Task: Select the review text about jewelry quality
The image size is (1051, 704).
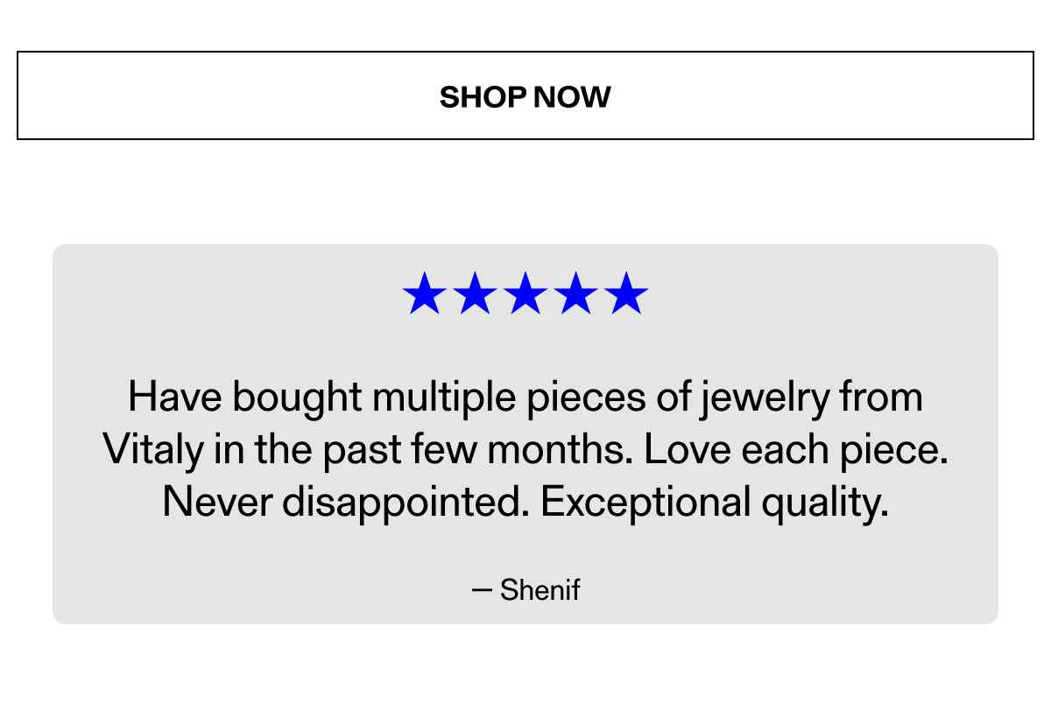Action: (x=525, y=449)
